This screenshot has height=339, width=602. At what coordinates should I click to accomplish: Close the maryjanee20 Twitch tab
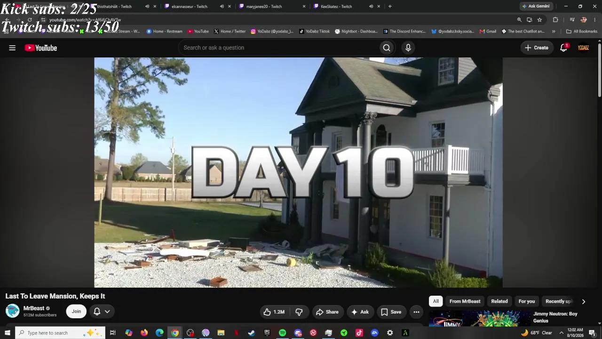click(x=304, y=6)
